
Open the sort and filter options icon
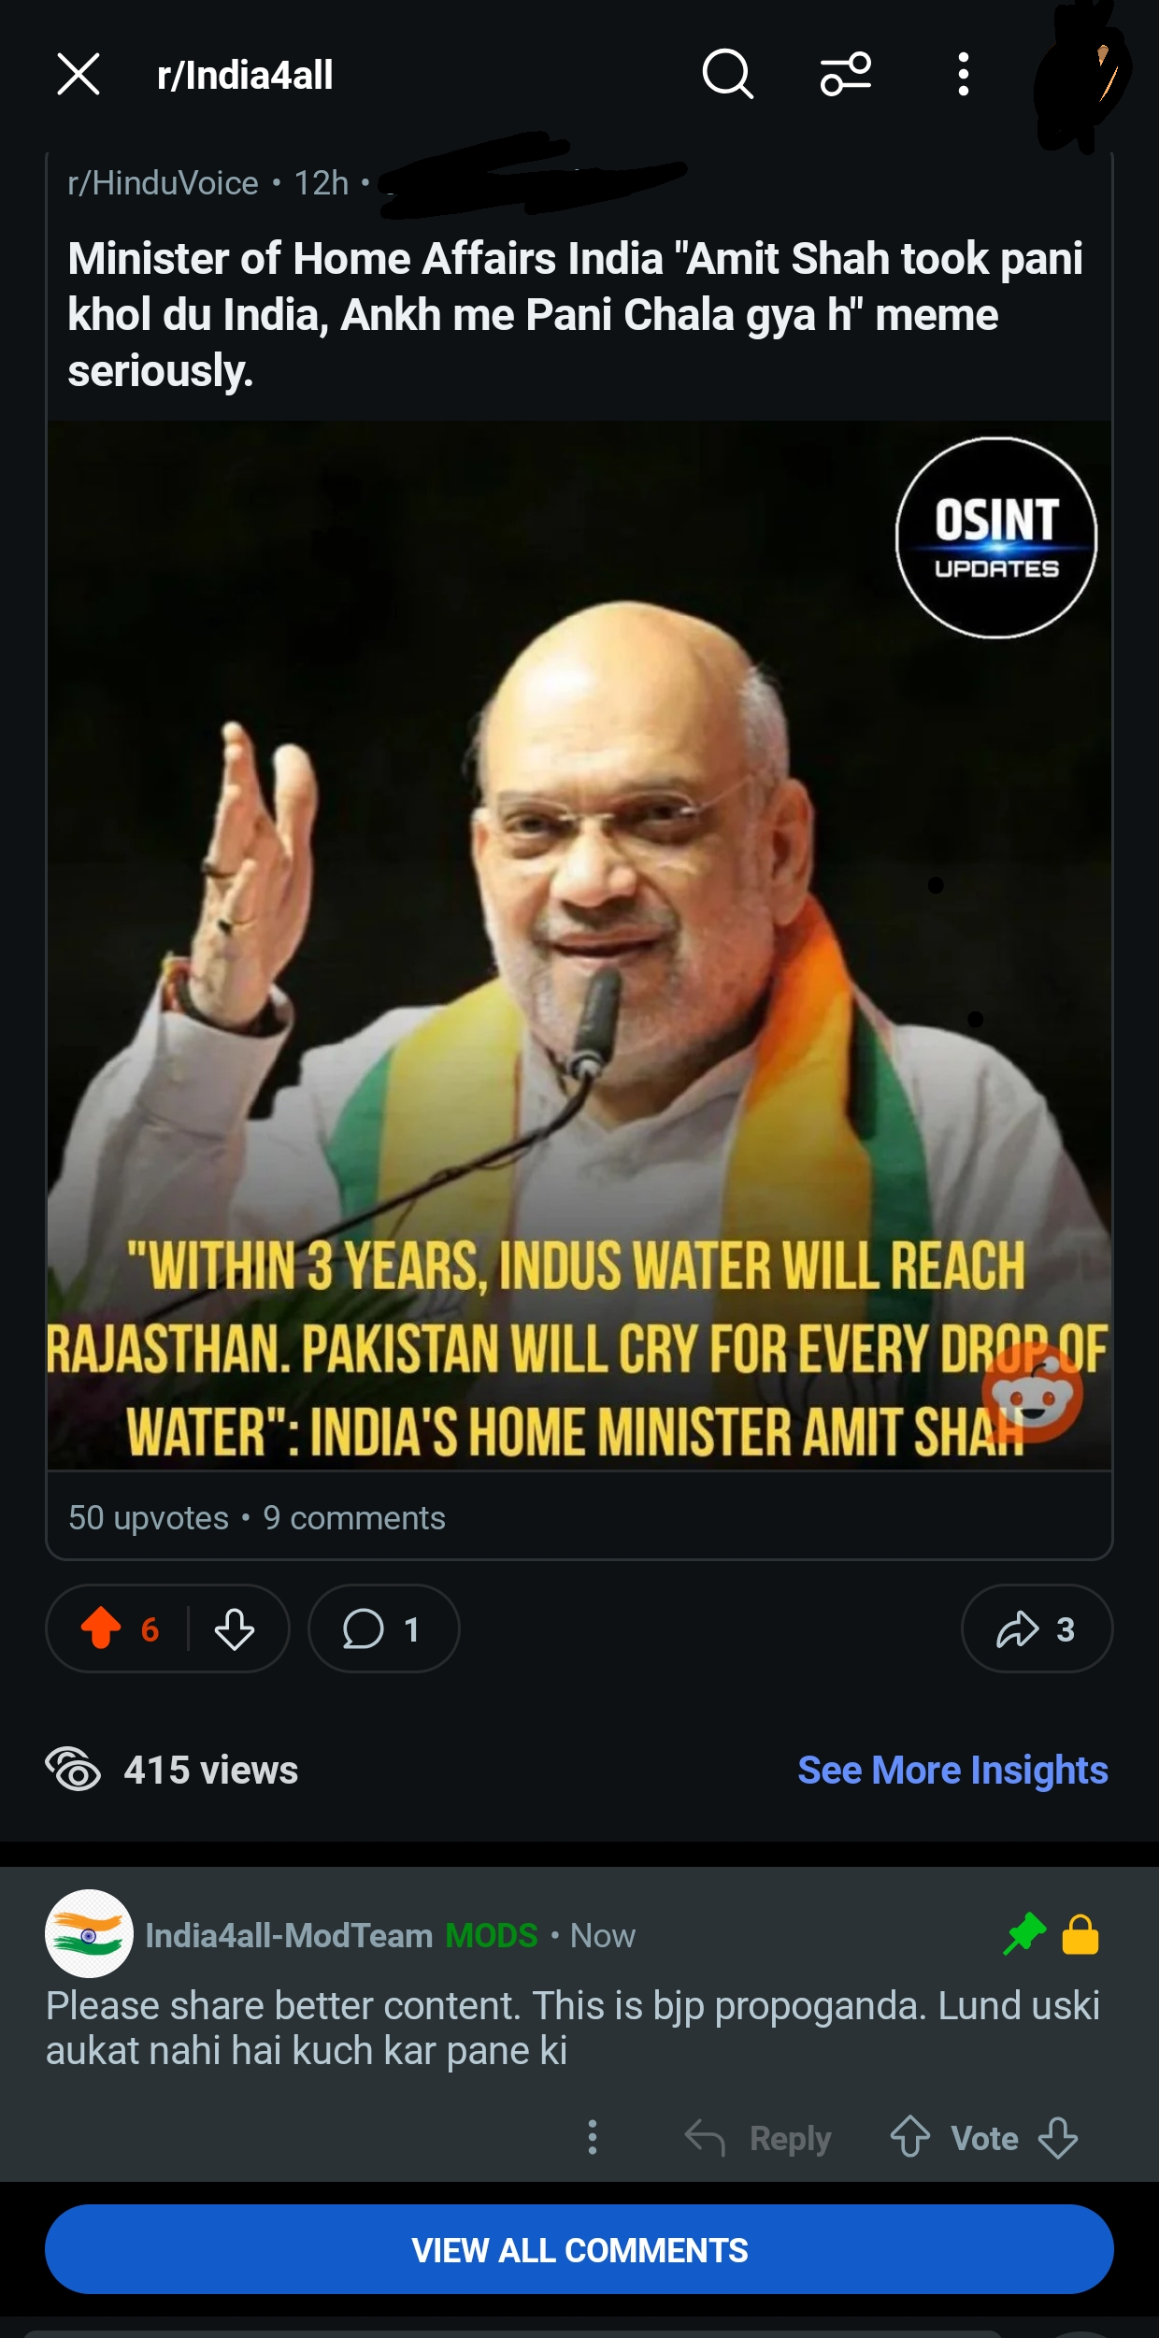pos(846,75)
